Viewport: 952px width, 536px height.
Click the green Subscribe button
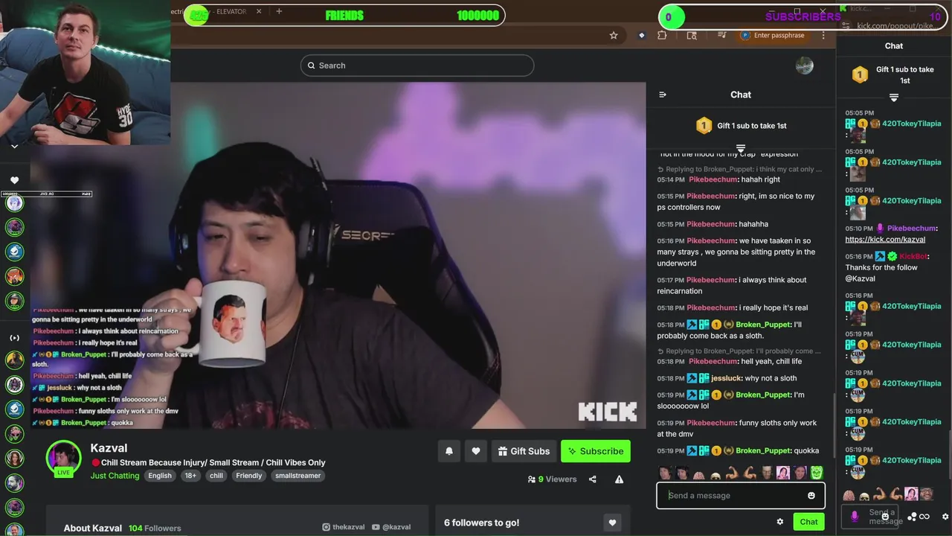596,451
